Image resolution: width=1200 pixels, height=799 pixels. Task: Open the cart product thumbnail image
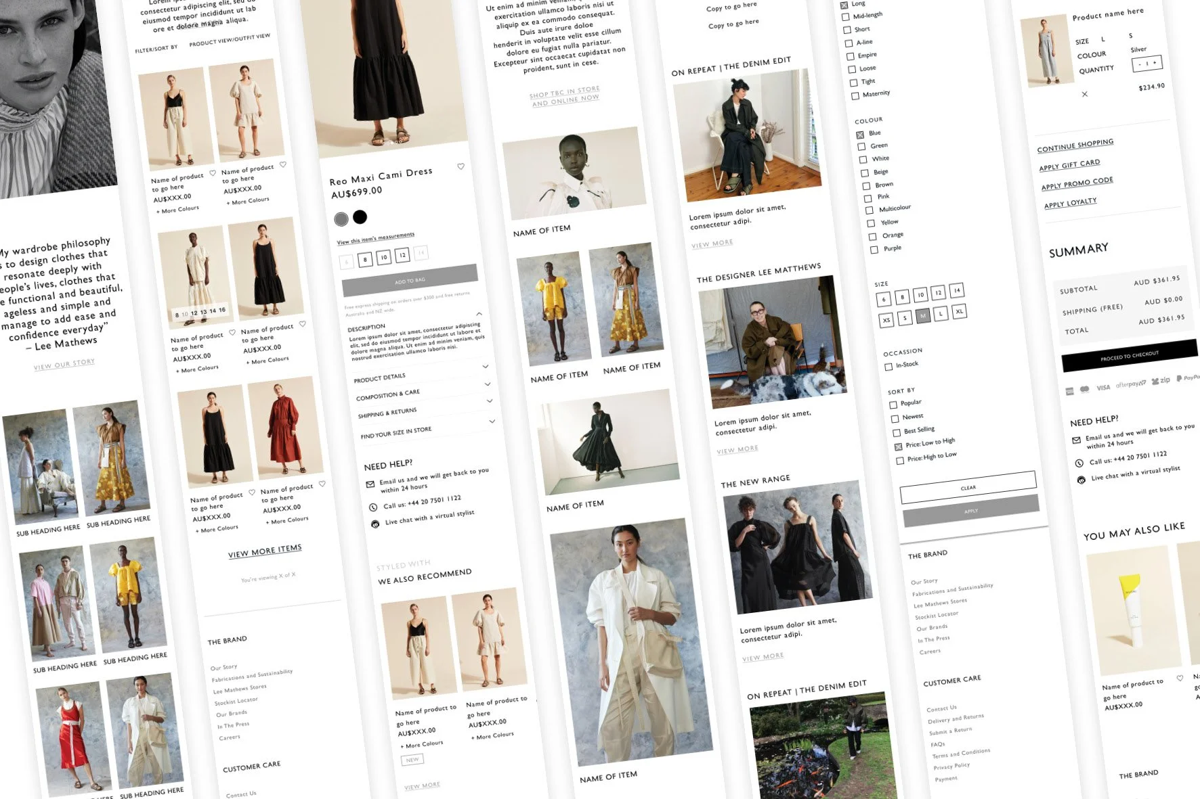[x=1048, y=51]
